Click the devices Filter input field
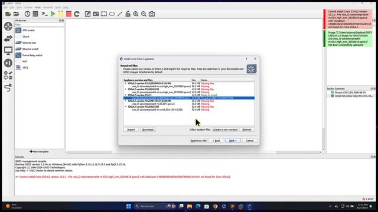The width and height of the screenshot is (378, 212). [x=40, y=25]
